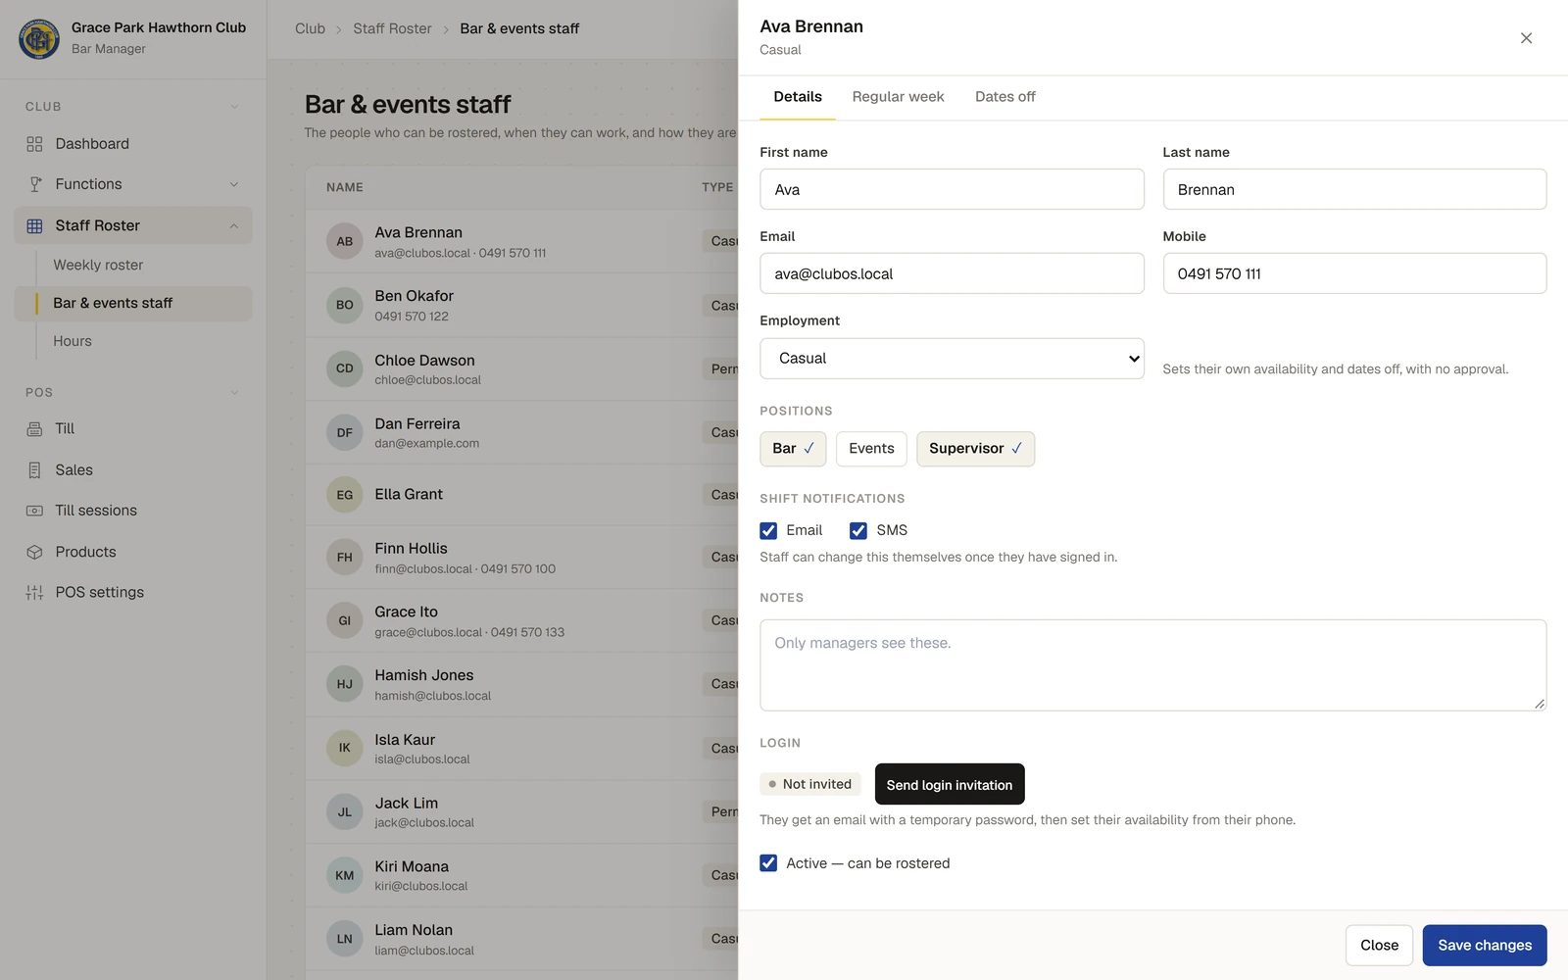This screenshot has height=980, width=1568.
Task: Toggle the Events position chip
Action: pos(871,449)
